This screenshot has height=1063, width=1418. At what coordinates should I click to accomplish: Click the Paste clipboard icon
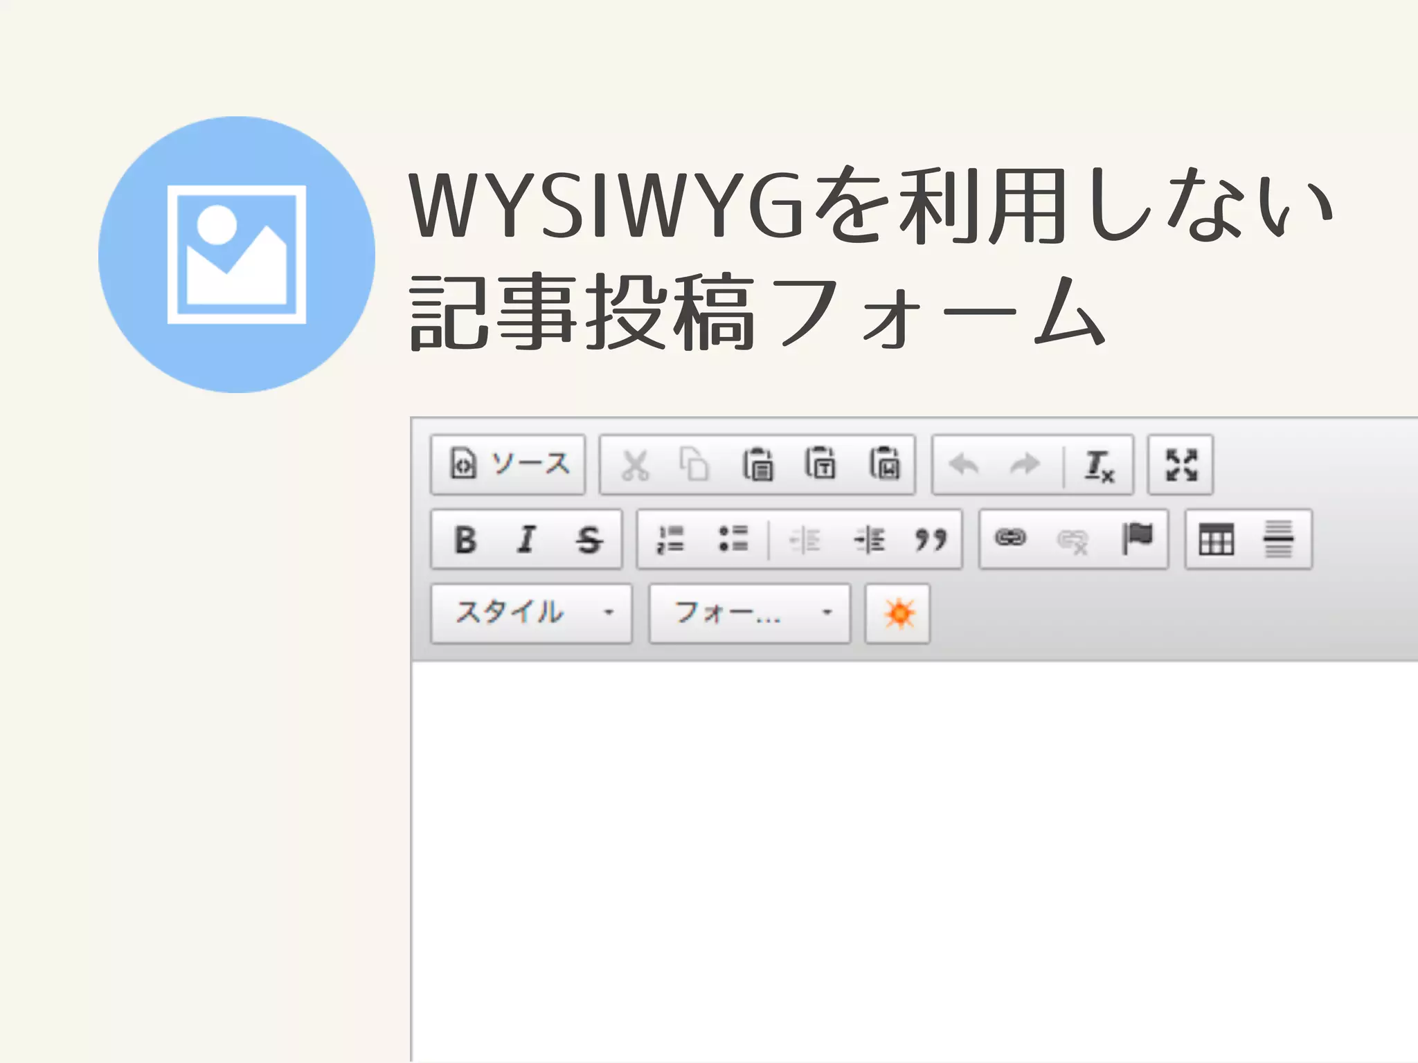(x=758, y=464)
